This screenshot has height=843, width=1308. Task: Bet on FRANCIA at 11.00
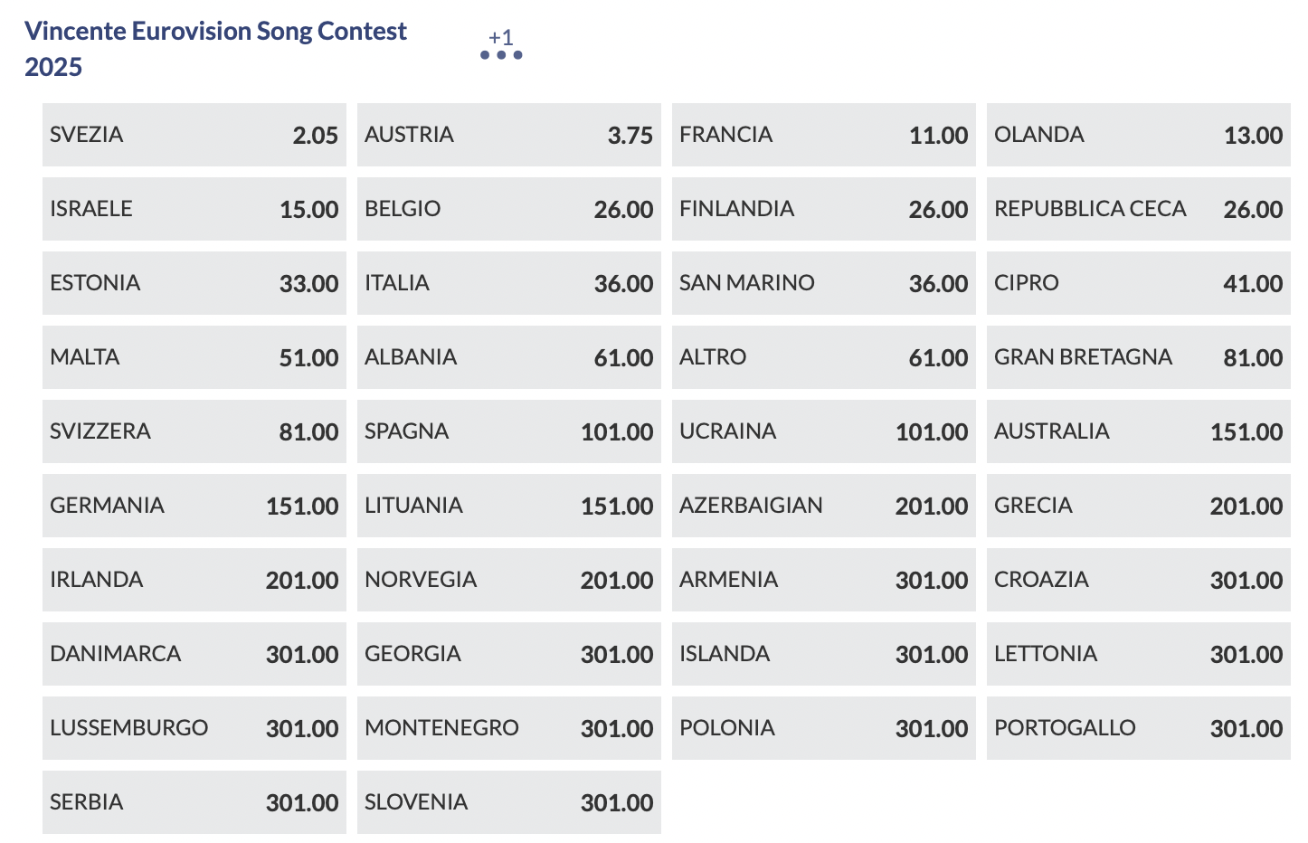click(x=823, y=135)
